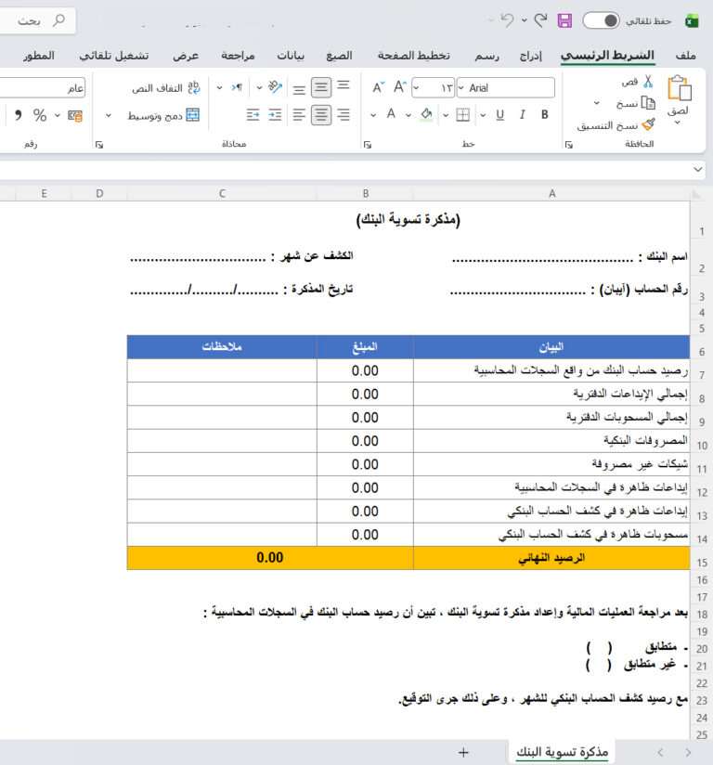Click the Align Left icon
This screenshot has height=765, width=713.
(x=299, y=115)
